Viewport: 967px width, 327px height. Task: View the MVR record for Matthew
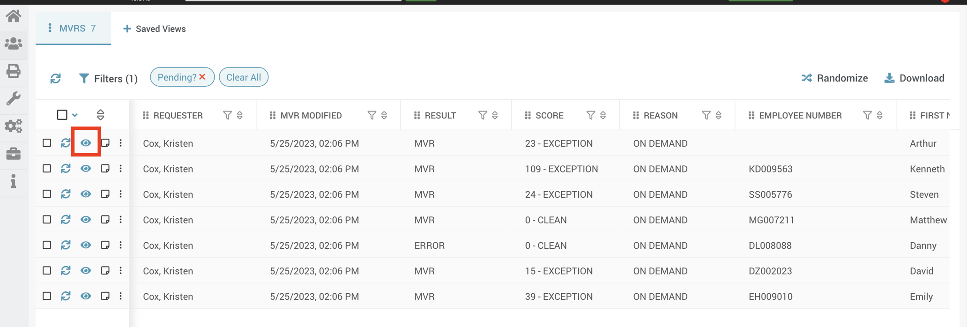pos(86,220)
